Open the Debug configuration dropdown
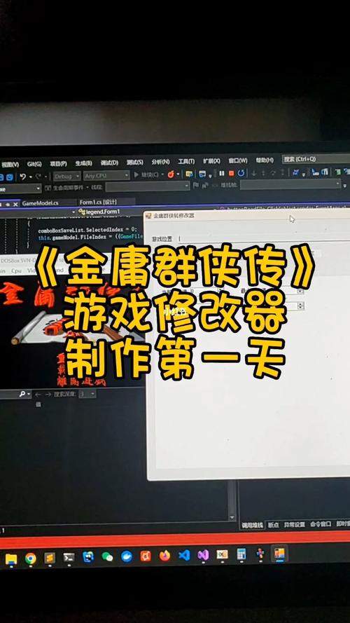 pyautogui.click(x=66, y=176)
